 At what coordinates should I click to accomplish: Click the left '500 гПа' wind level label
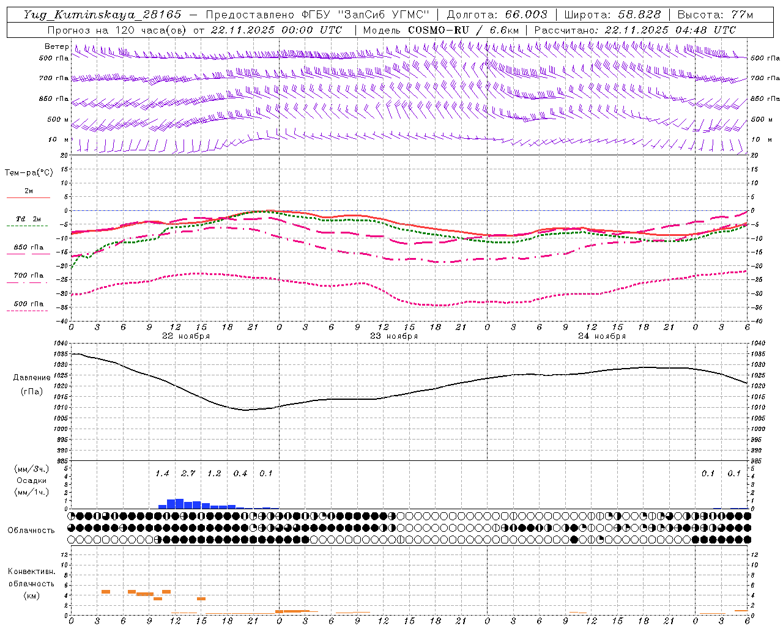pyautogui.click(x=54, y=58)
